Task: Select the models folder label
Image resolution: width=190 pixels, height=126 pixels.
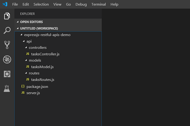Action: (35, 60)
